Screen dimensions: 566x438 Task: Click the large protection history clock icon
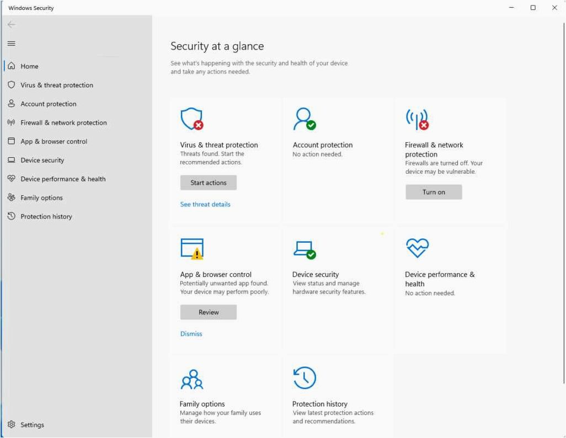click(x=305, y=378)
